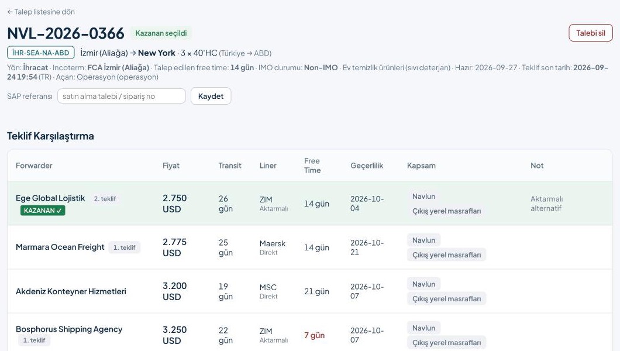Viewport: 620px width, 351px height.
Task: Select Marmara Ocean Freight forwarder name
Action: coord(60,247)
